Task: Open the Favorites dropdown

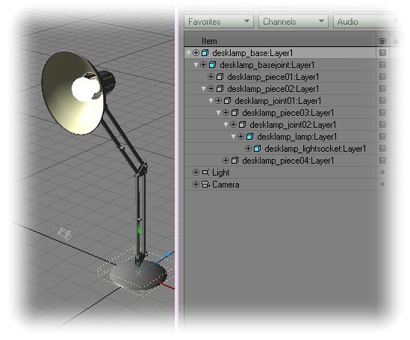Action: [x=219, y=22]
